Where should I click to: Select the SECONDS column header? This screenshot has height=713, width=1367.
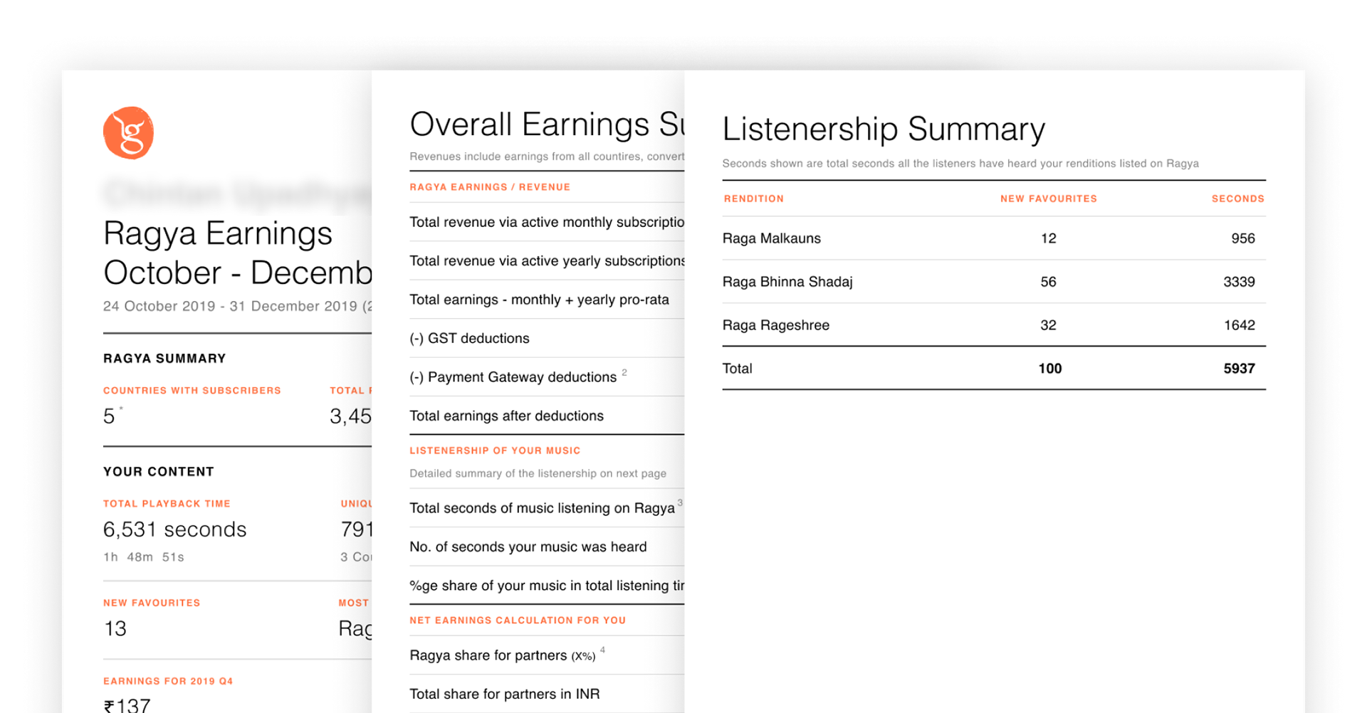tap(1238, 199)
